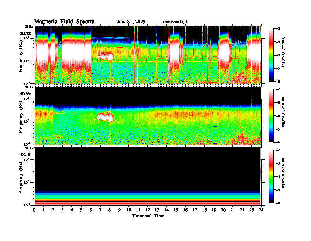Click hour label 21 on Universal Time axis
This screenshot has width=311, height=241.
(232, 210)
